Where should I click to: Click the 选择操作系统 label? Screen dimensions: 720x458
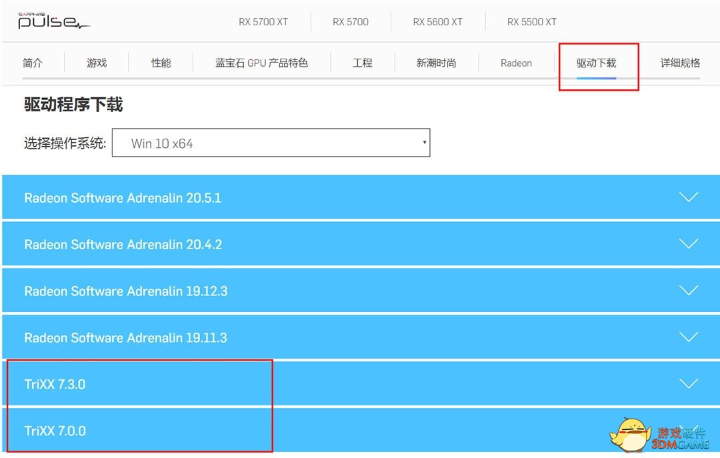point(65,143)
